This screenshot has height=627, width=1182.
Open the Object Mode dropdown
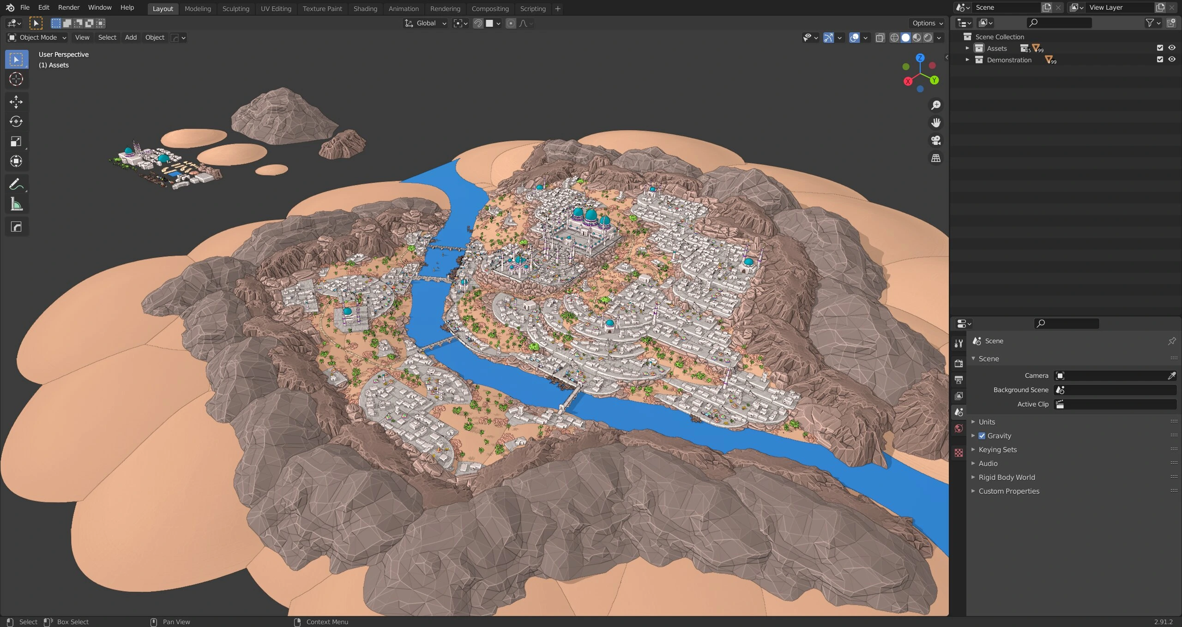click(x=38, y=37)
